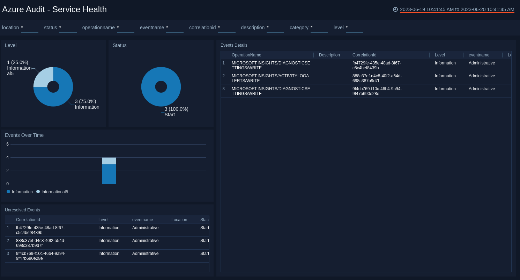Click row 3 OperationName cell in Events Details
Image resolution: width=520 pixels, height=280 pixels.
pos(271,91)
